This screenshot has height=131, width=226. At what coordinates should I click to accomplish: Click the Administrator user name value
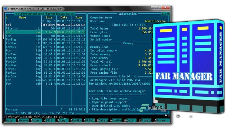point(155,21)
